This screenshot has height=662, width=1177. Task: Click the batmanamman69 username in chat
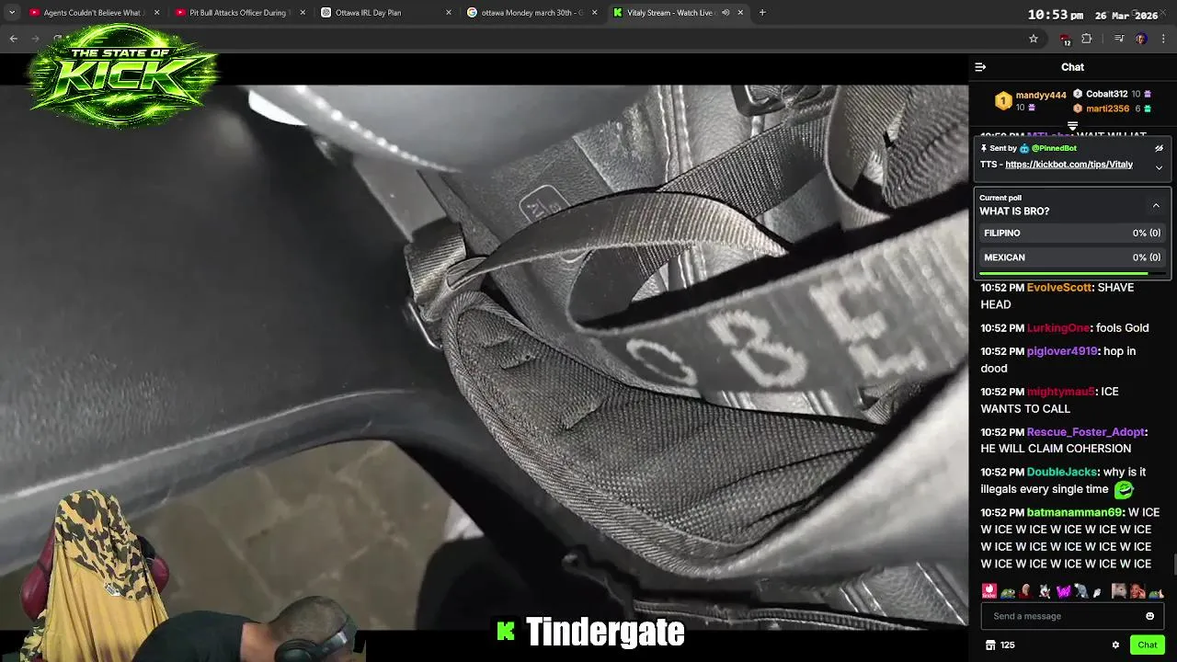coord(1074,513)
